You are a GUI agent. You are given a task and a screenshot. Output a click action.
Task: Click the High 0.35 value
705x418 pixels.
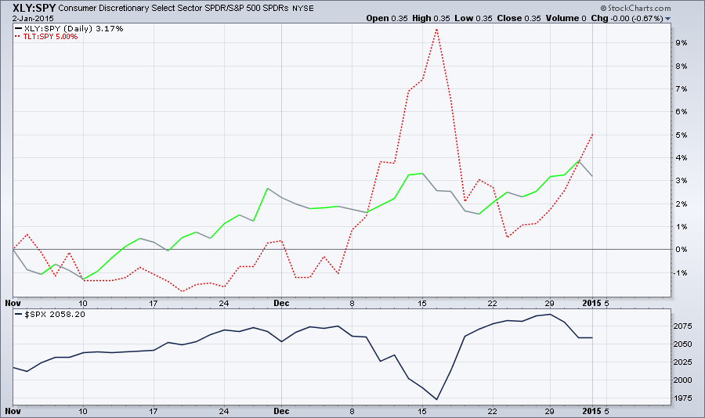pyautogui.click(x=431, y=19)
